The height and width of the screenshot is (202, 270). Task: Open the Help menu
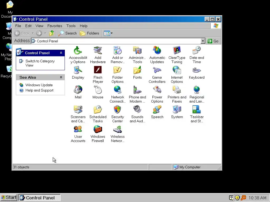click(x=84, y=26)
